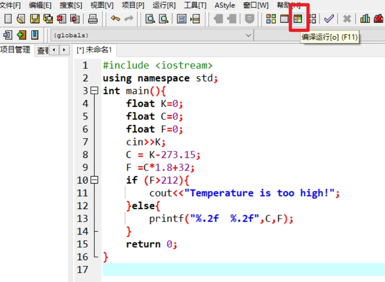Open the 窗口[W] menu
The height and width of the screenshot is (282, 385).
[256, 5]
